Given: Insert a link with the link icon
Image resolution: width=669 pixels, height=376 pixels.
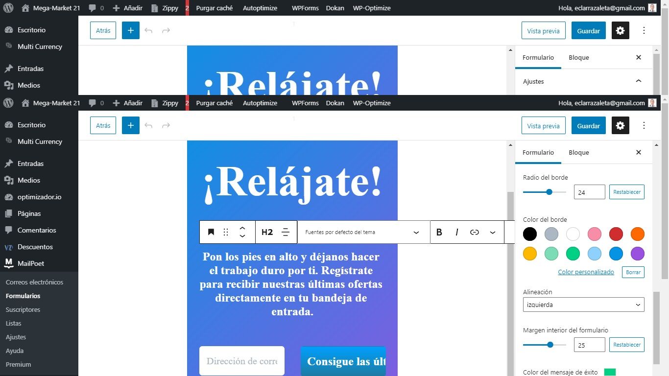Looking at the screenshot, I should pyautogui.click(x=475, y=232).
